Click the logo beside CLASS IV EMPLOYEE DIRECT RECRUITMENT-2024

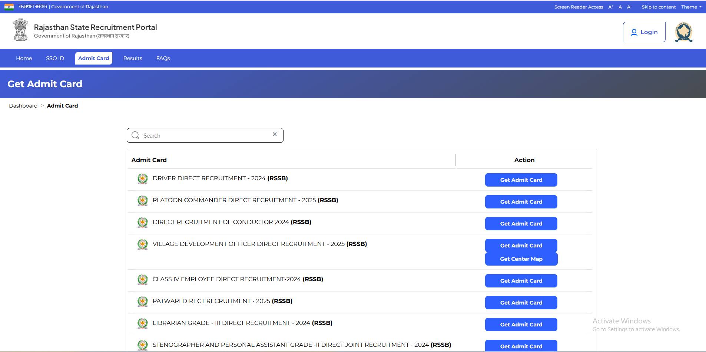pos(143,280)
